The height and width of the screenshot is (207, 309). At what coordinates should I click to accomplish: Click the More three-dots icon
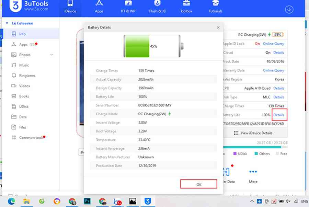pos(253,172)
